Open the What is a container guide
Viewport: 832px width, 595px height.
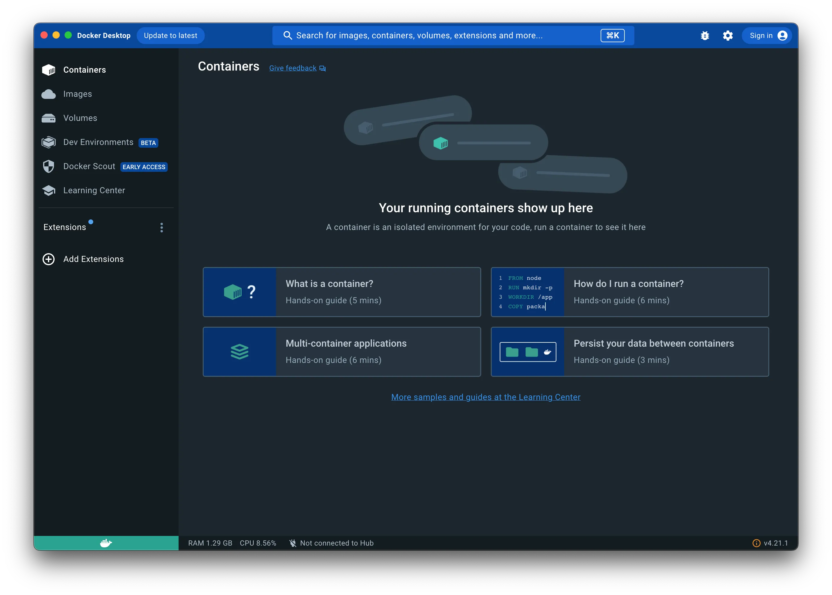click(341, 292)
